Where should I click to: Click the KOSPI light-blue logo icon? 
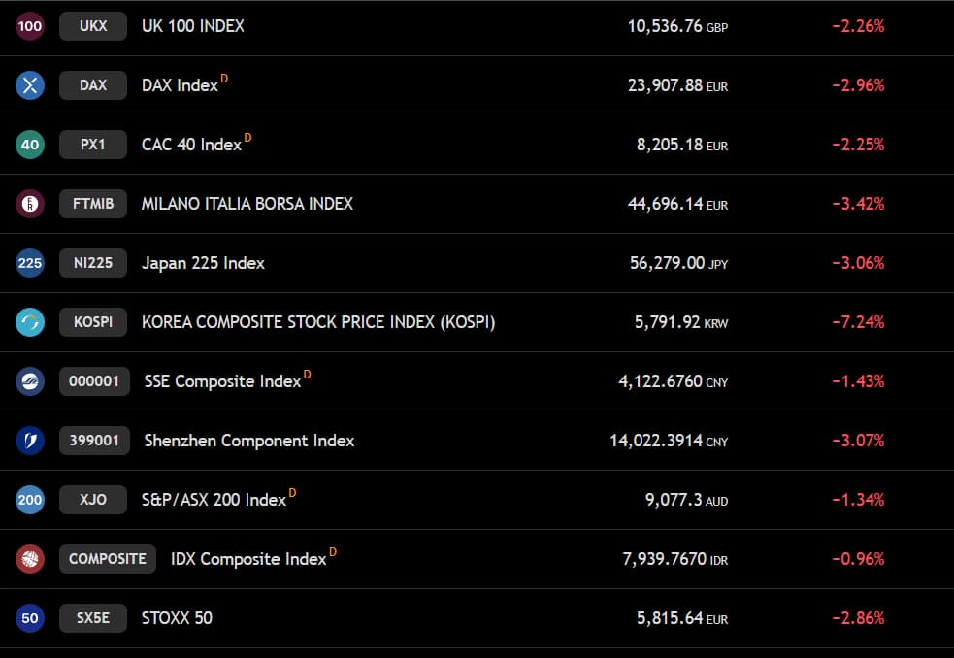click(30, 322)
